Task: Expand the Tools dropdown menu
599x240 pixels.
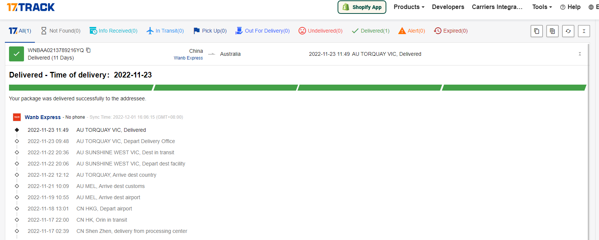Action: pos(542,7)
